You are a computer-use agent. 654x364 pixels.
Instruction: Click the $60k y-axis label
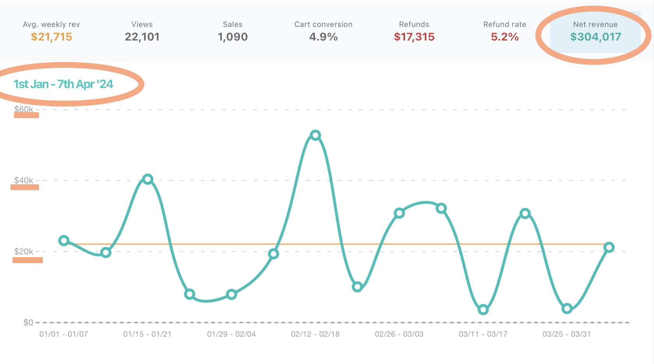point(24,109)
